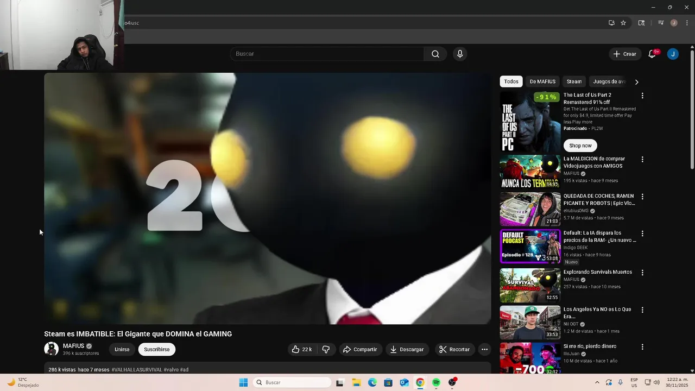Open options for The Last of Us ad

click(x=642, y=96)
